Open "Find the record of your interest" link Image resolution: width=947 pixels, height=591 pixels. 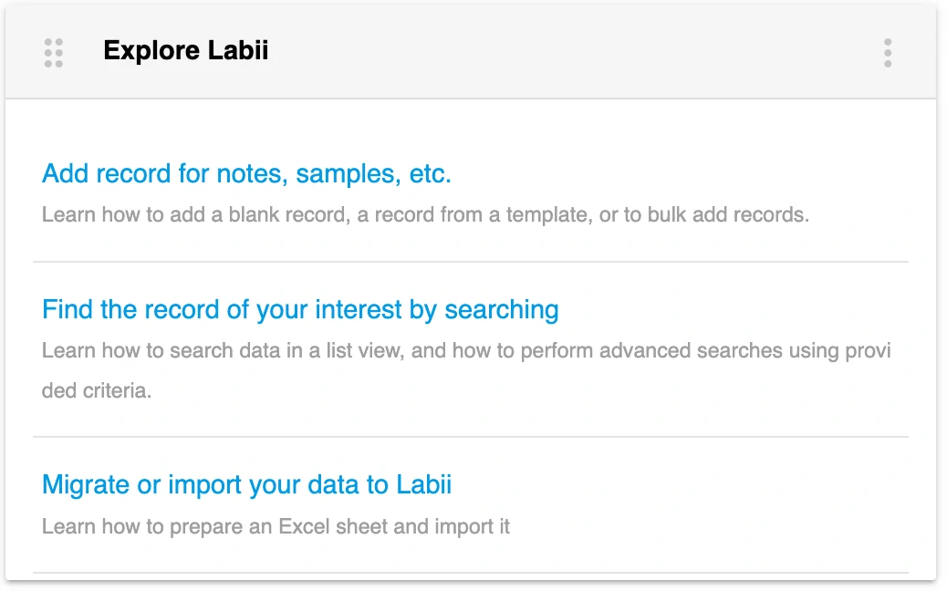pyautogui.click(x=300, y=309)
